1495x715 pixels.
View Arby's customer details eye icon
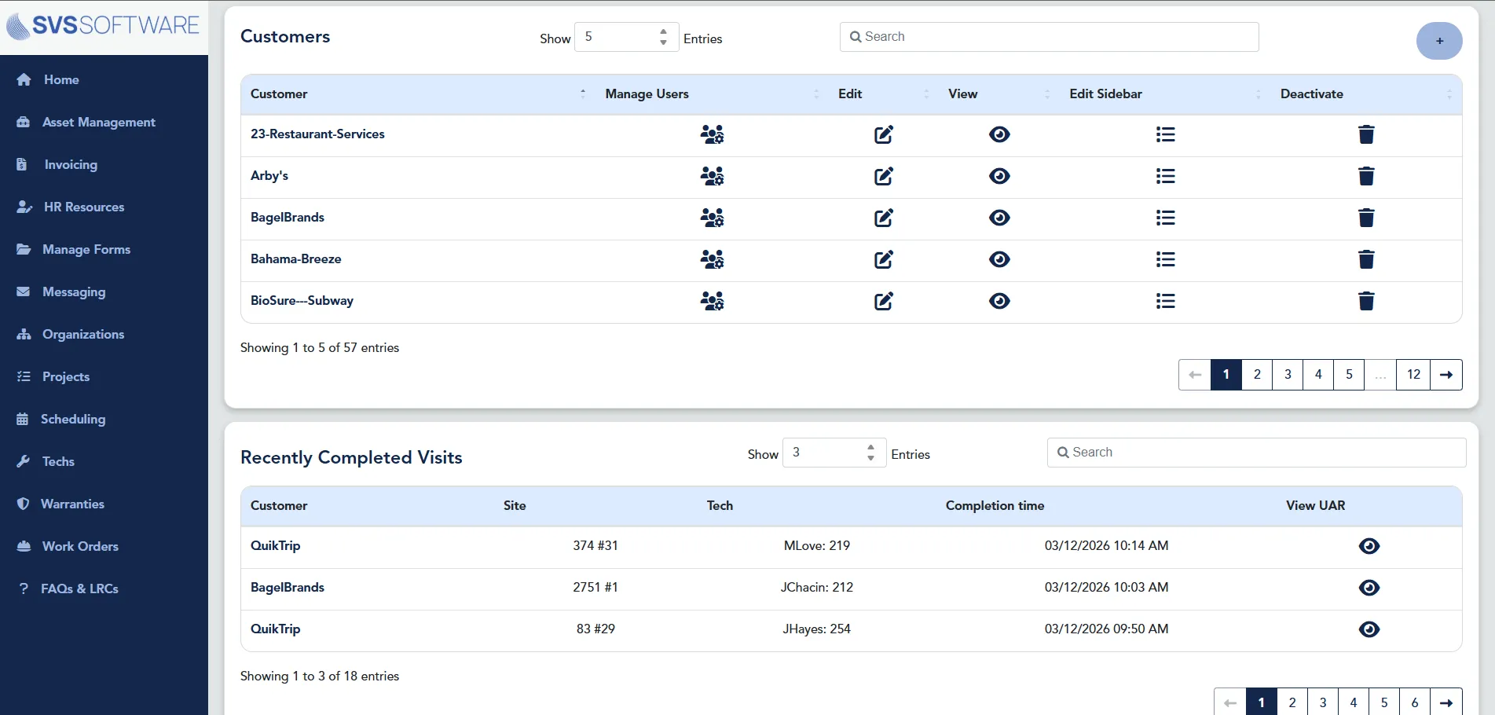pos(999,176)
